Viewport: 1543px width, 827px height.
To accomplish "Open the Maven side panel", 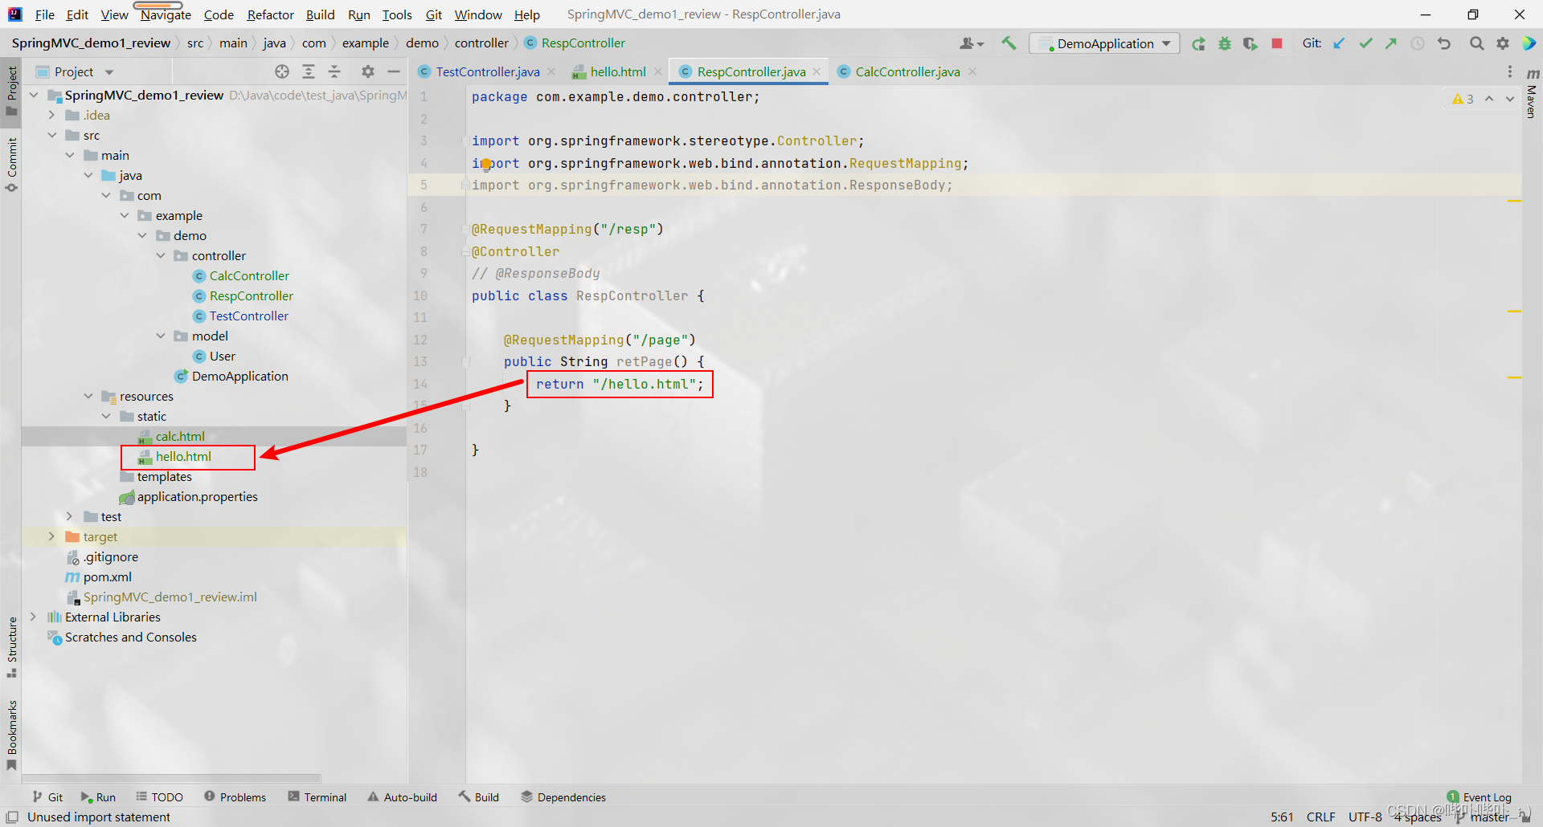I will point(1532,92).
